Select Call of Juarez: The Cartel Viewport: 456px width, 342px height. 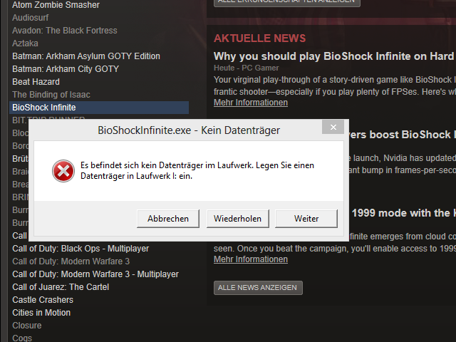61,287
